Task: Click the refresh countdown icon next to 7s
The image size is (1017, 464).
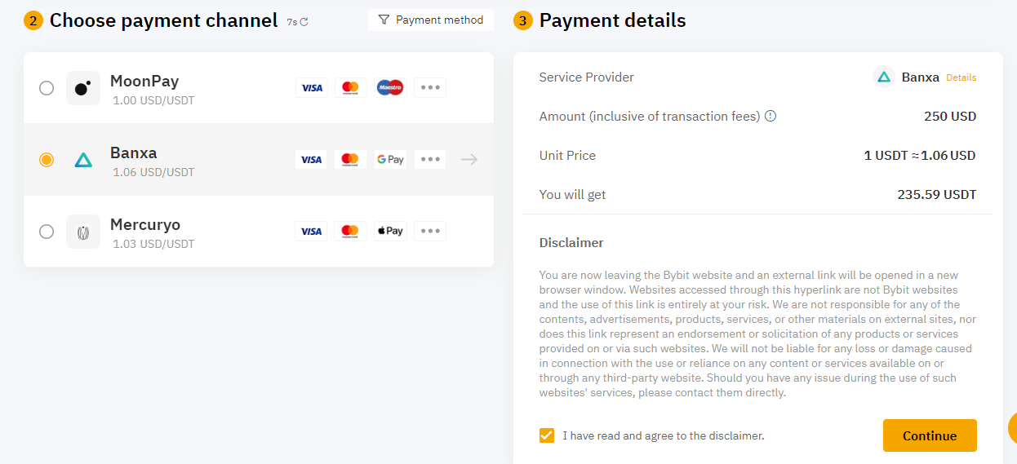Action: (304, 22)
